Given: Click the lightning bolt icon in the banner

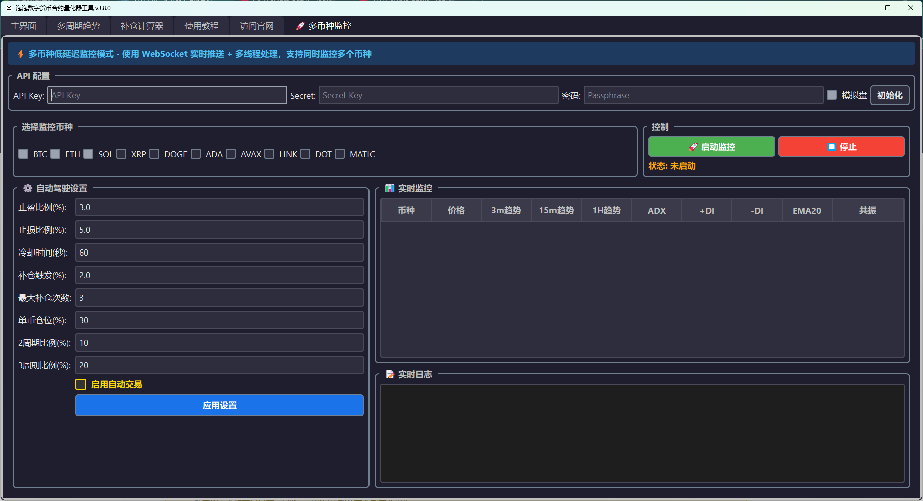Looking at the screenshot, I should tap(21, 54).
